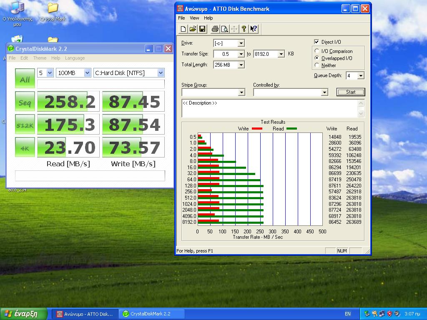427x320 pixels.
Task: Run the 4K test in CrystalDiskMark
Action: point(25,147)
